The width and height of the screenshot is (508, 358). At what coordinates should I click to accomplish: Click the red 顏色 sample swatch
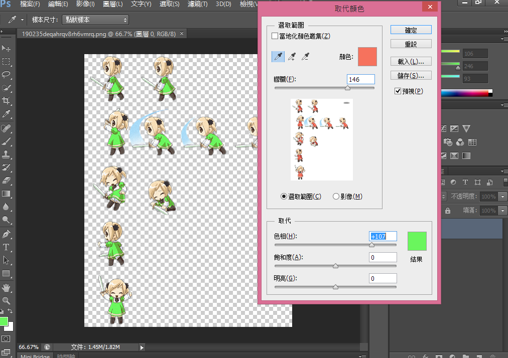click(x=367, y=57)
